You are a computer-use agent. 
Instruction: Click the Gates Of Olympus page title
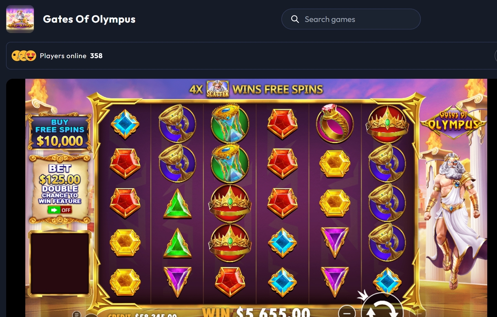tap(89, 19)
